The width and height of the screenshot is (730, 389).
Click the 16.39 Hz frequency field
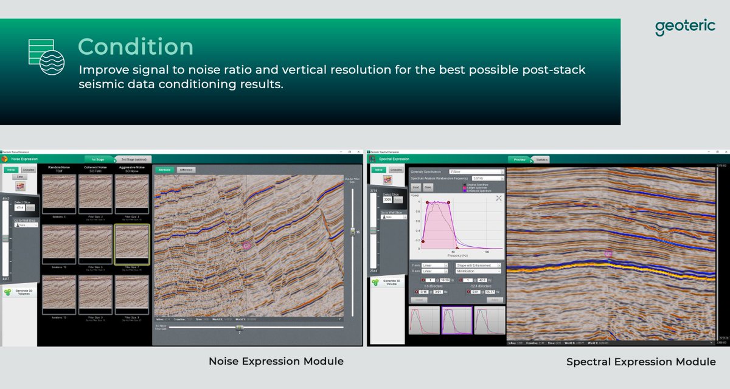pyautogui.click(x=445, y=280)
